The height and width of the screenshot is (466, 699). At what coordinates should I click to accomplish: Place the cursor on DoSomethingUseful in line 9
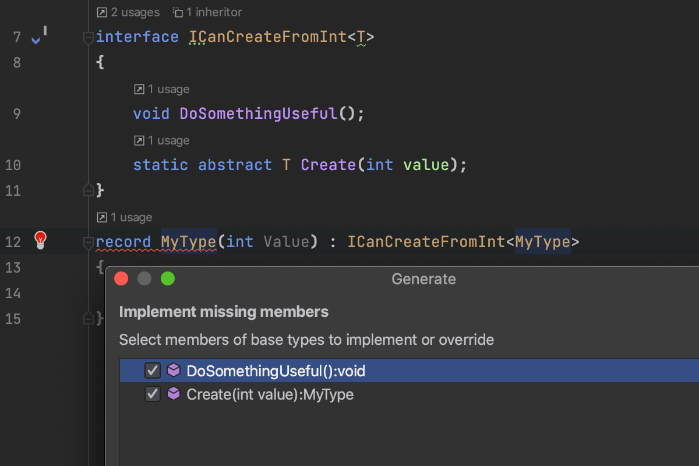[x=258, y=114]
